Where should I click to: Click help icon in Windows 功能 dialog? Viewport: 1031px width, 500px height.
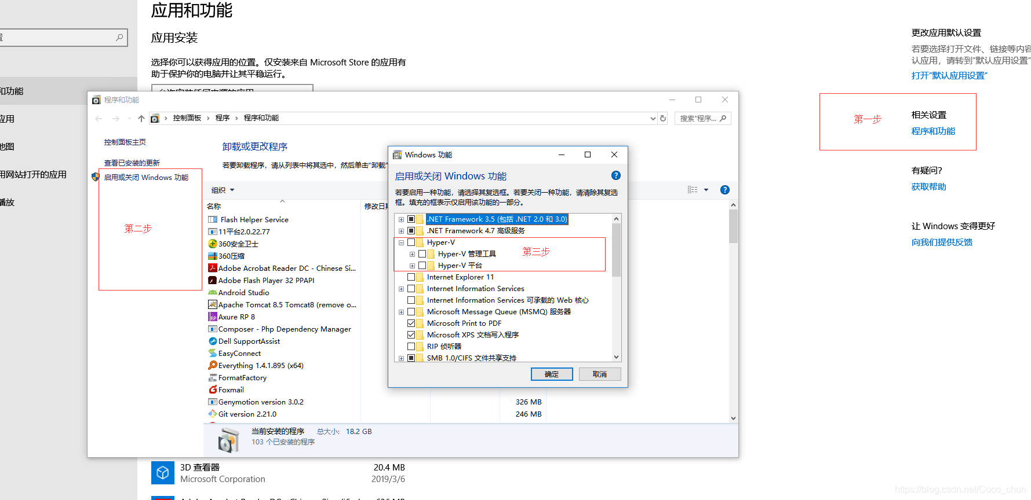tap(616, 175)
